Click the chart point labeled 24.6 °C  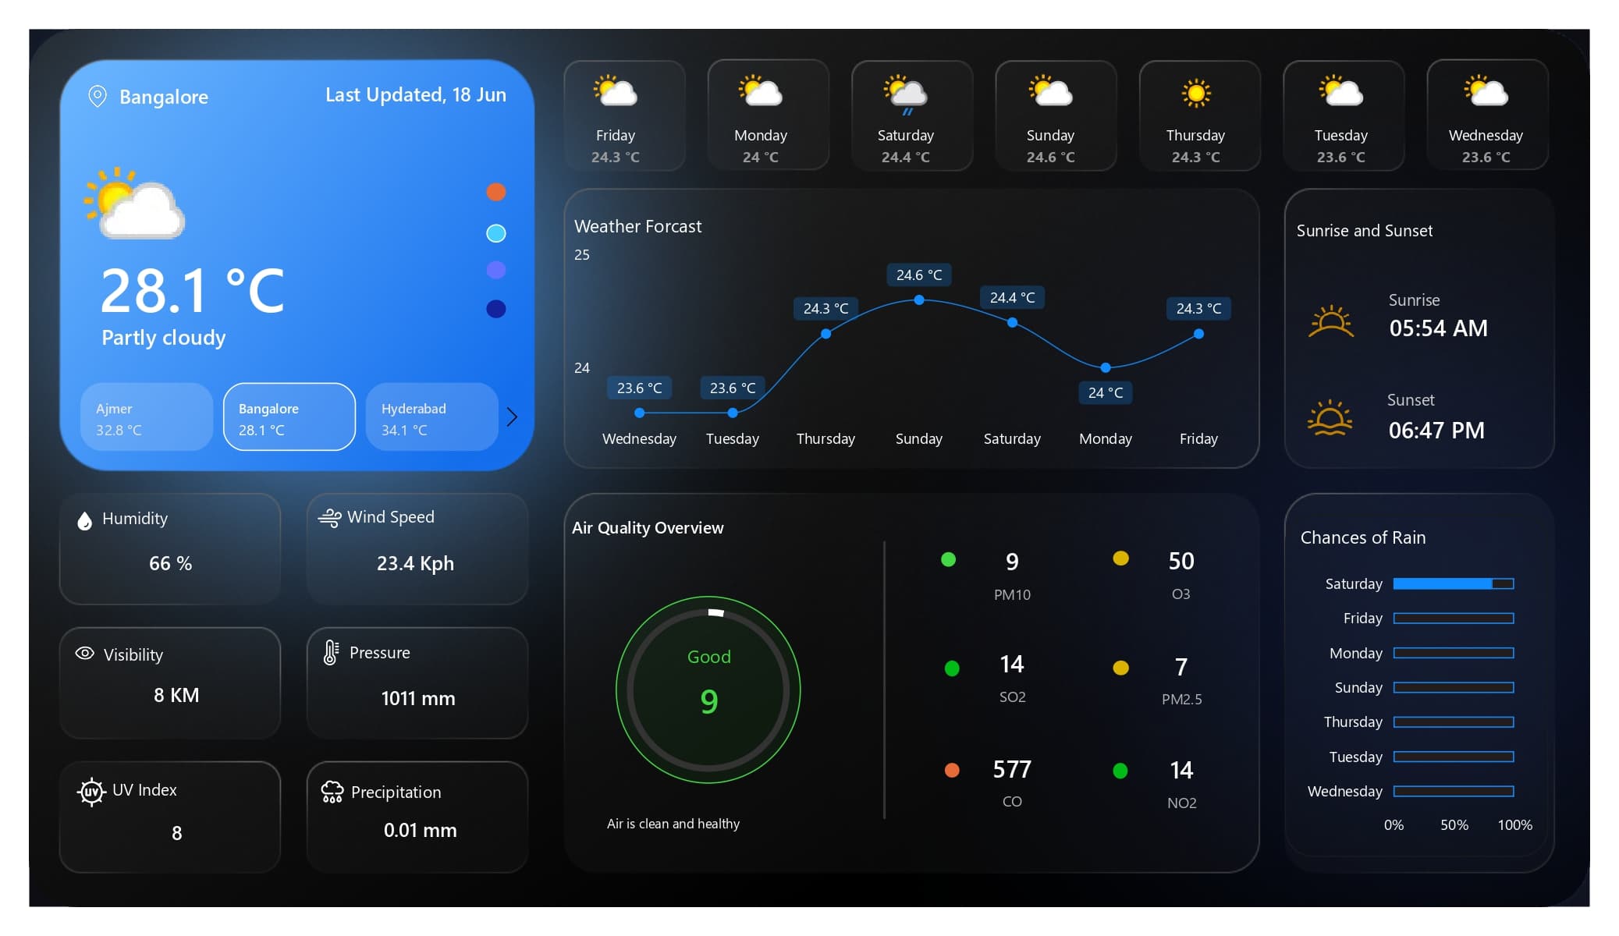919,300
